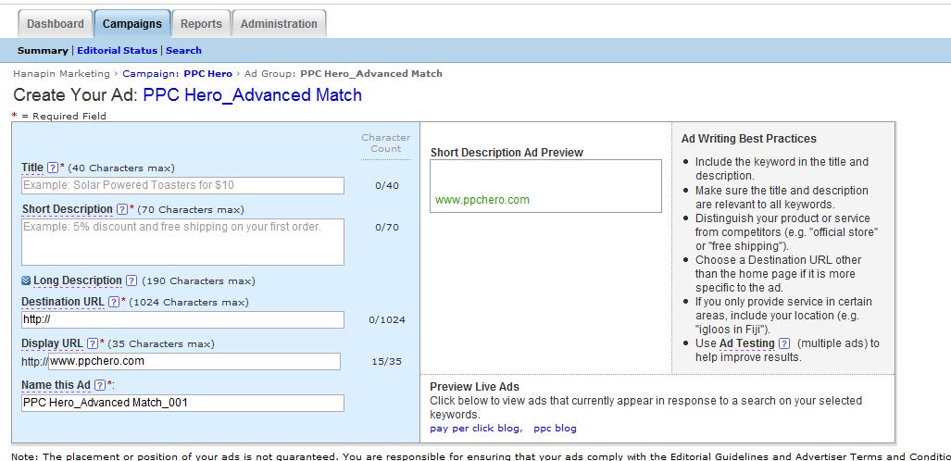
Task: Preview live ads for ppc blog keyword
Action: (x=555, y=429)
